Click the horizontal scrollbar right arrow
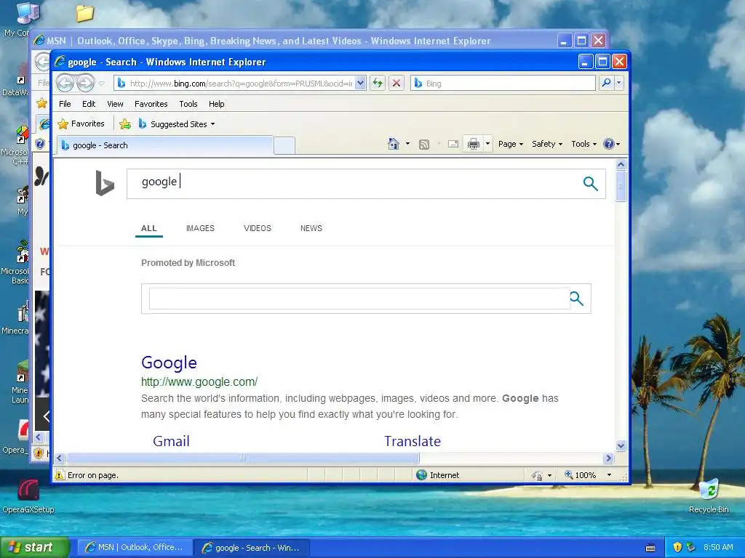 tap(609, 458)
